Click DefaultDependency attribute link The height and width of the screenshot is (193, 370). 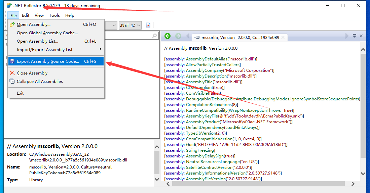coord(205,127)
